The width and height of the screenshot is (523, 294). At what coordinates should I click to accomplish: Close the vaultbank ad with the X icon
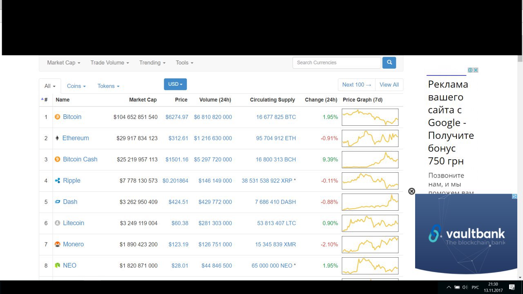point(412,191)
